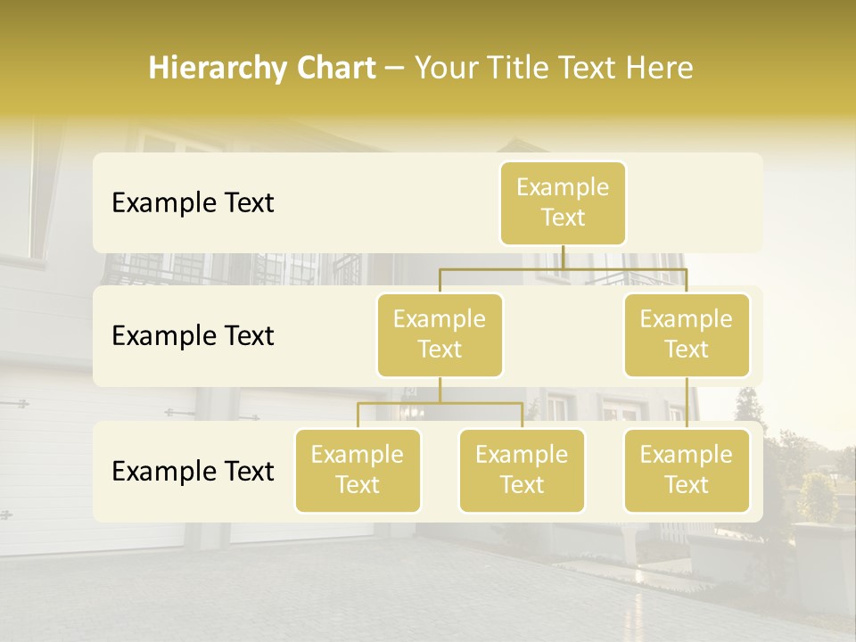Click the second-level left Example Text box
The width and height of the screenshot is (856, 642).
click(x=440, y=334)
